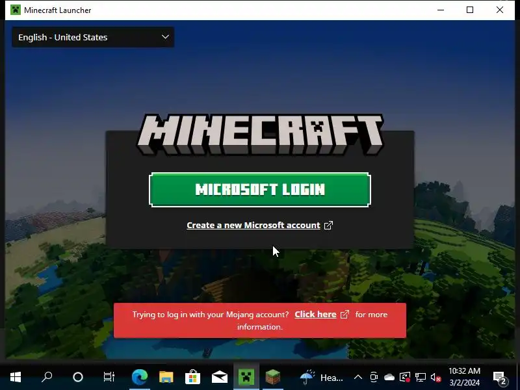Open the English - United States language dropdown
Screen dimensions: 520x390
pos(93,37)
